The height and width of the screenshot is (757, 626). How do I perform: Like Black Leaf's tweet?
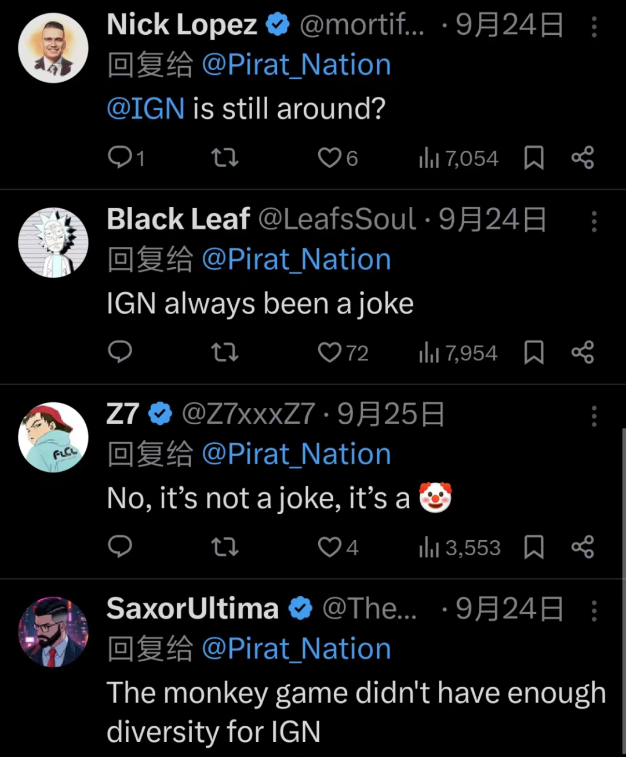pos(330,352)
